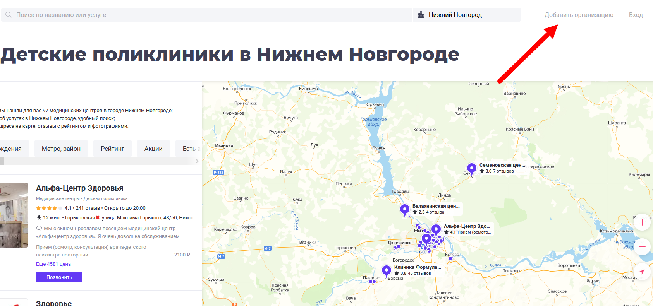Select the Балахнинская map pin

pos(405,210)
